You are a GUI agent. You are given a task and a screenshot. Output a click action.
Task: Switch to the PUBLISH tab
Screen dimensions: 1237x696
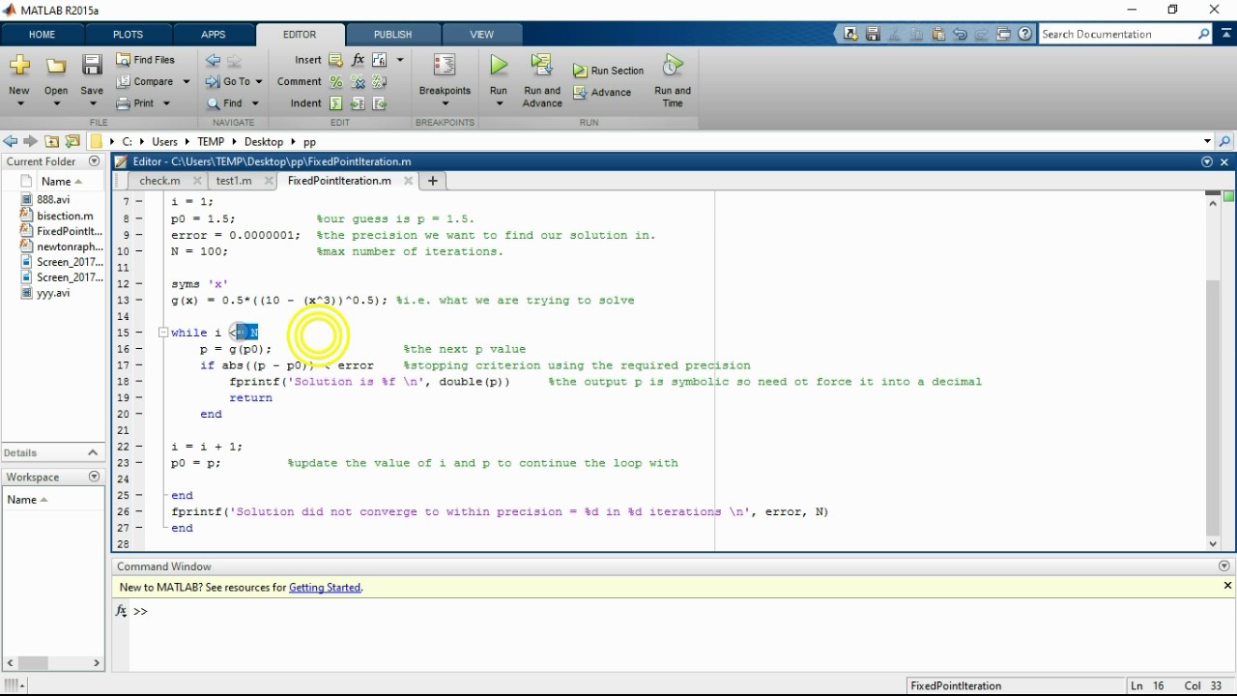pyautogui.click(x=392, y=34)
